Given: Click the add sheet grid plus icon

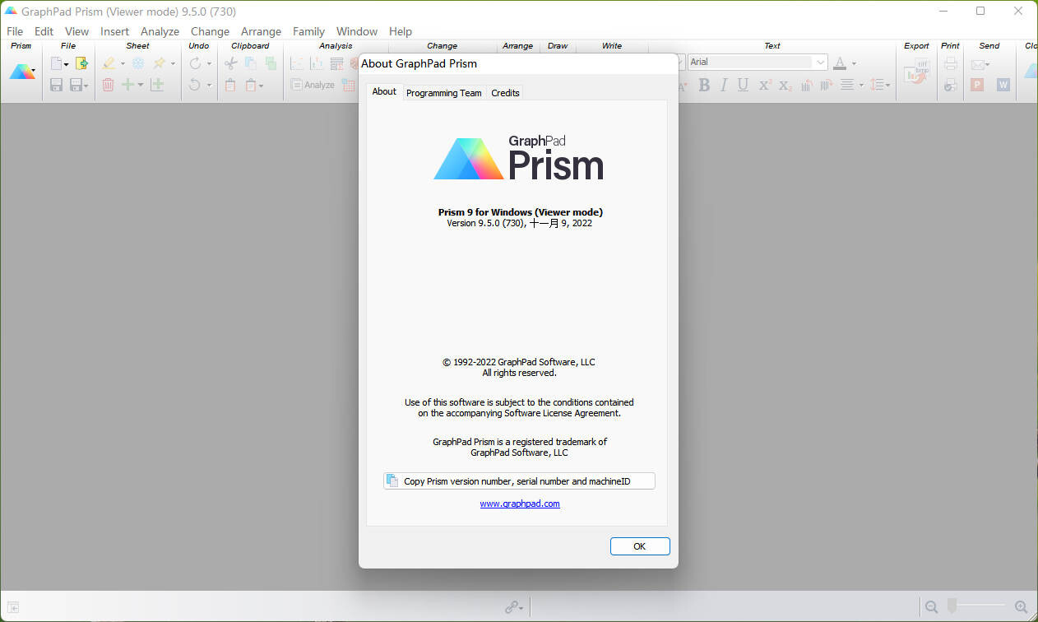Looking at the screenshot, I should [157, 85].
